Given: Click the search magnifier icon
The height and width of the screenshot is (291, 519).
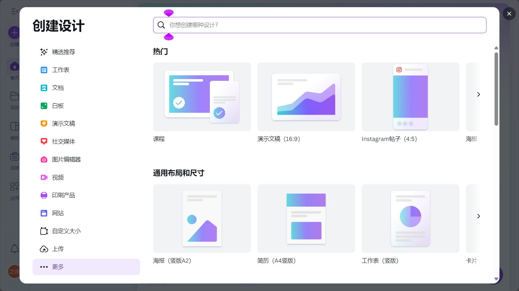Looking at the screenshot, I should pyautogui.click(x=161, y=25).
